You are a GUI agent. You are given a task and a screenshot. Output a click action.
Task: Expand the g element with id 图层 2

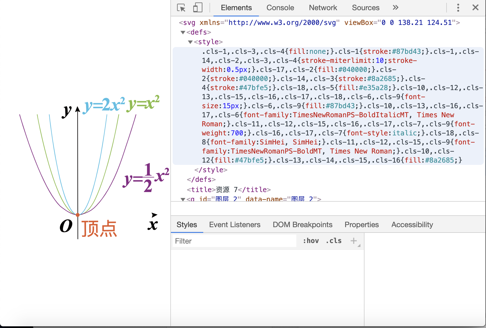[x=183, y=199]
